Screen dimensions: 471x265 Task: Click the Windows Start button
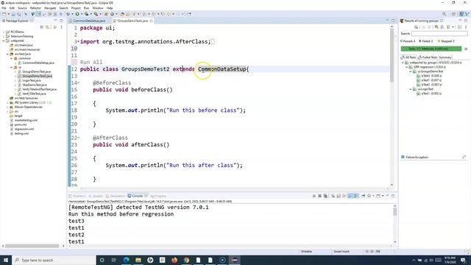(6, 260)
